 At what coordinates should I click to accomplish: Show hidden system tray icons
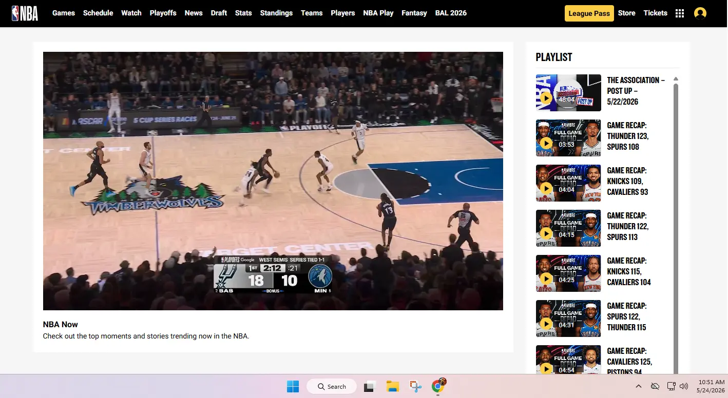pyautogui.click(x=639, y=386)
